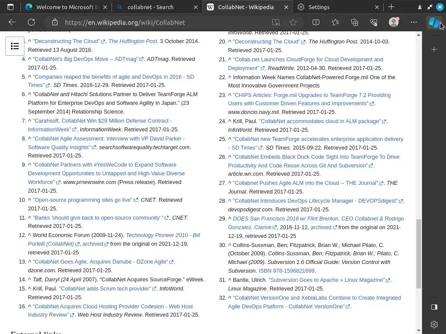Open "CollabNet Partners with #YesWeCode" link
446x334 pixels.
pos(106,173)
